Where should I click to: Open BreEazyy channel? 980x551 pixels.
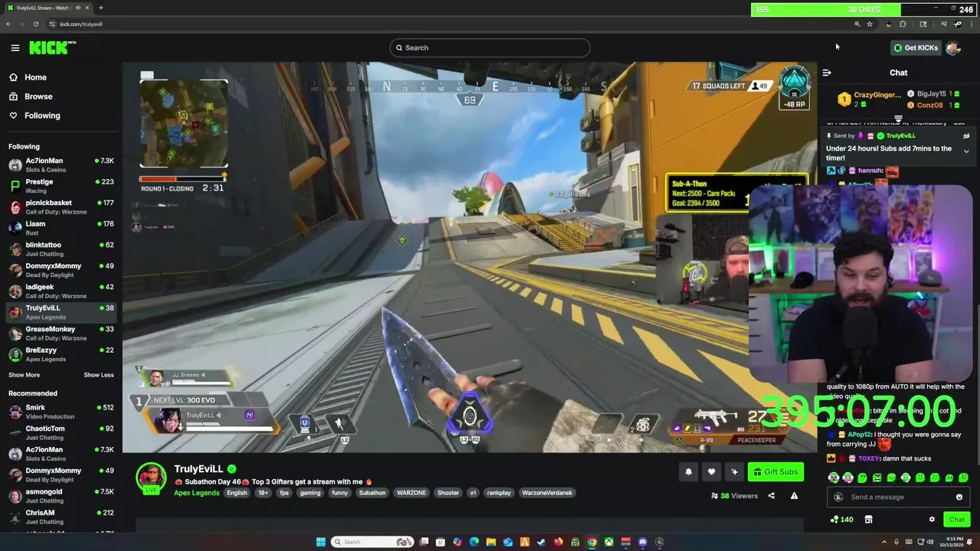coord(61,354)
